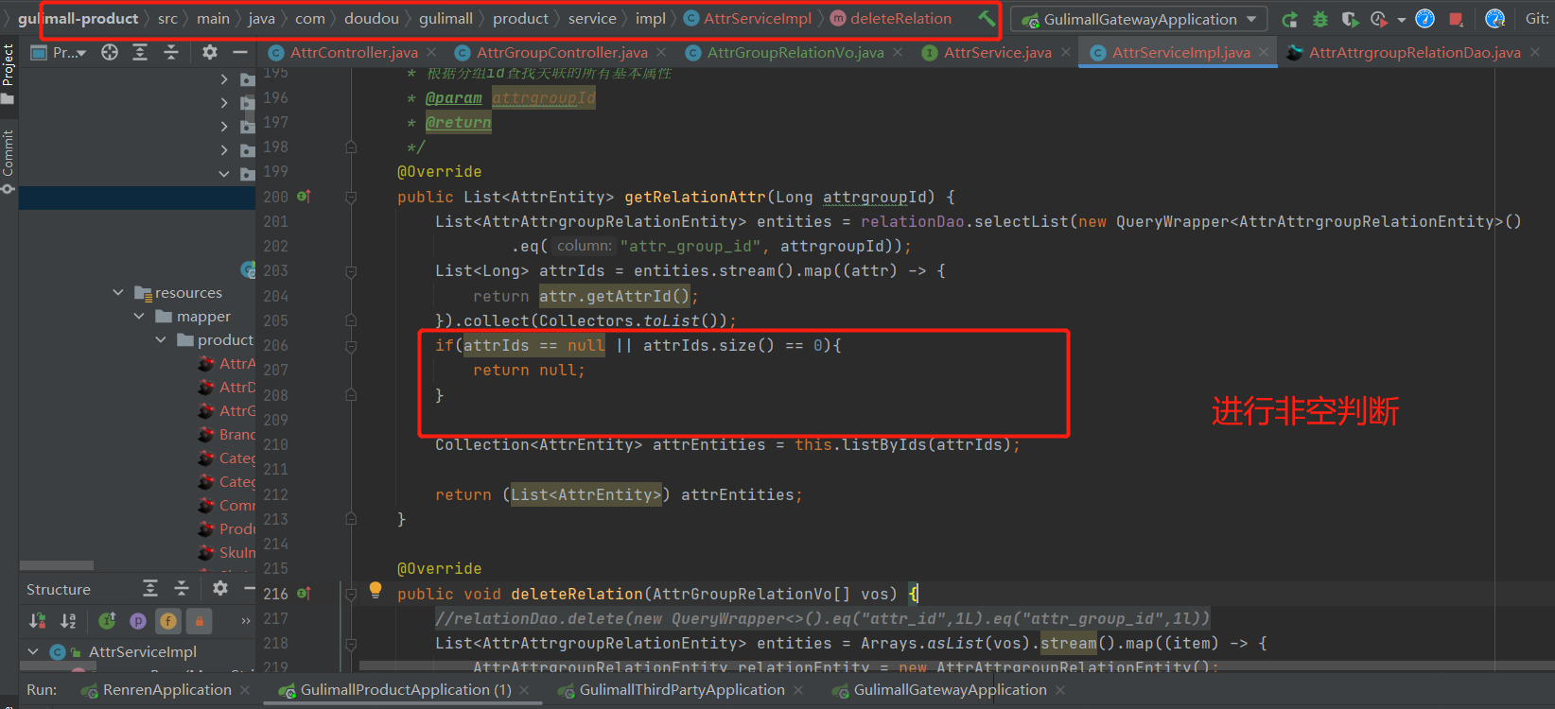Switch to AttrGroupRelationVo.java tab
This screenshot has width=1555, height=709.
tap(795, 53)
